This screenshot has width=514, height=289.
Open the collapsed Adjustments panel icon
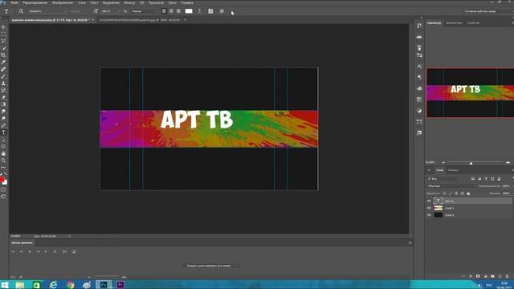coord(419,111)
